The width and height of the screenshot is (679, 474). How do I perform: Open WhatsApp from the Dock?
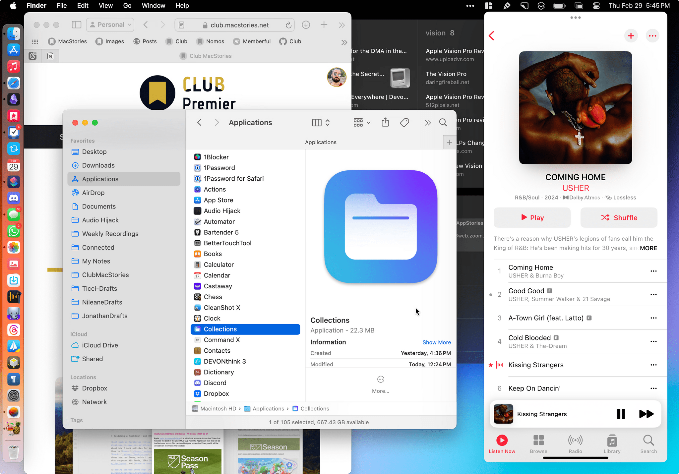click(x=14, y=231)
